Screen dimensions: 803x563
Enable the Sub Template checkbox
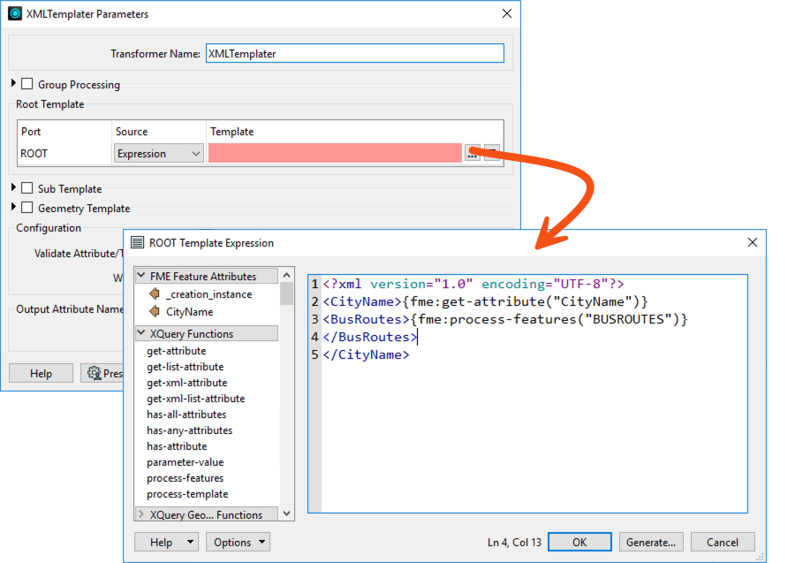click(27, 188)
